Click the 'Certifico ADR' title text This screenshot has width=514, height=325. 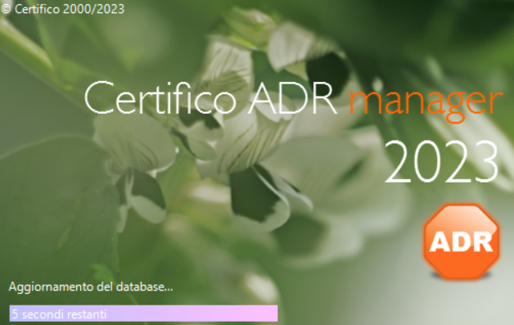click(x=210, y=97)
